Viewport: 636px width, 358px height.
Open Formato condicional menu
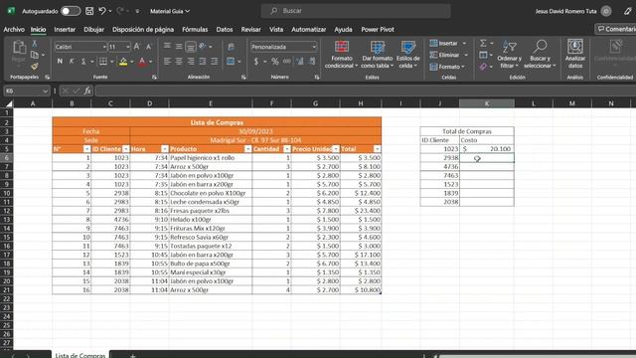(x=342, y=55)
